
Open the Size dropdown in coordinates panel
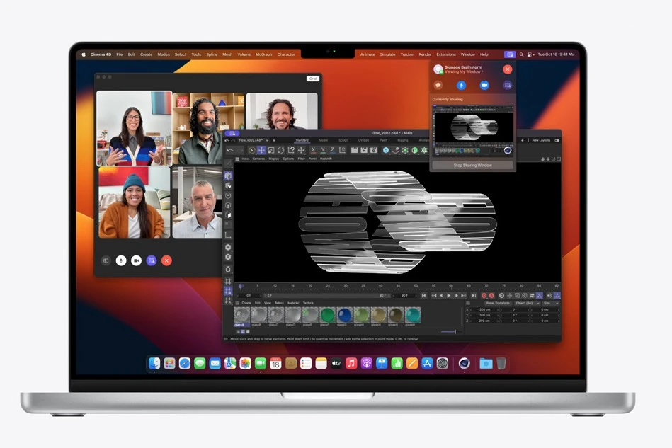pos(551,303)
